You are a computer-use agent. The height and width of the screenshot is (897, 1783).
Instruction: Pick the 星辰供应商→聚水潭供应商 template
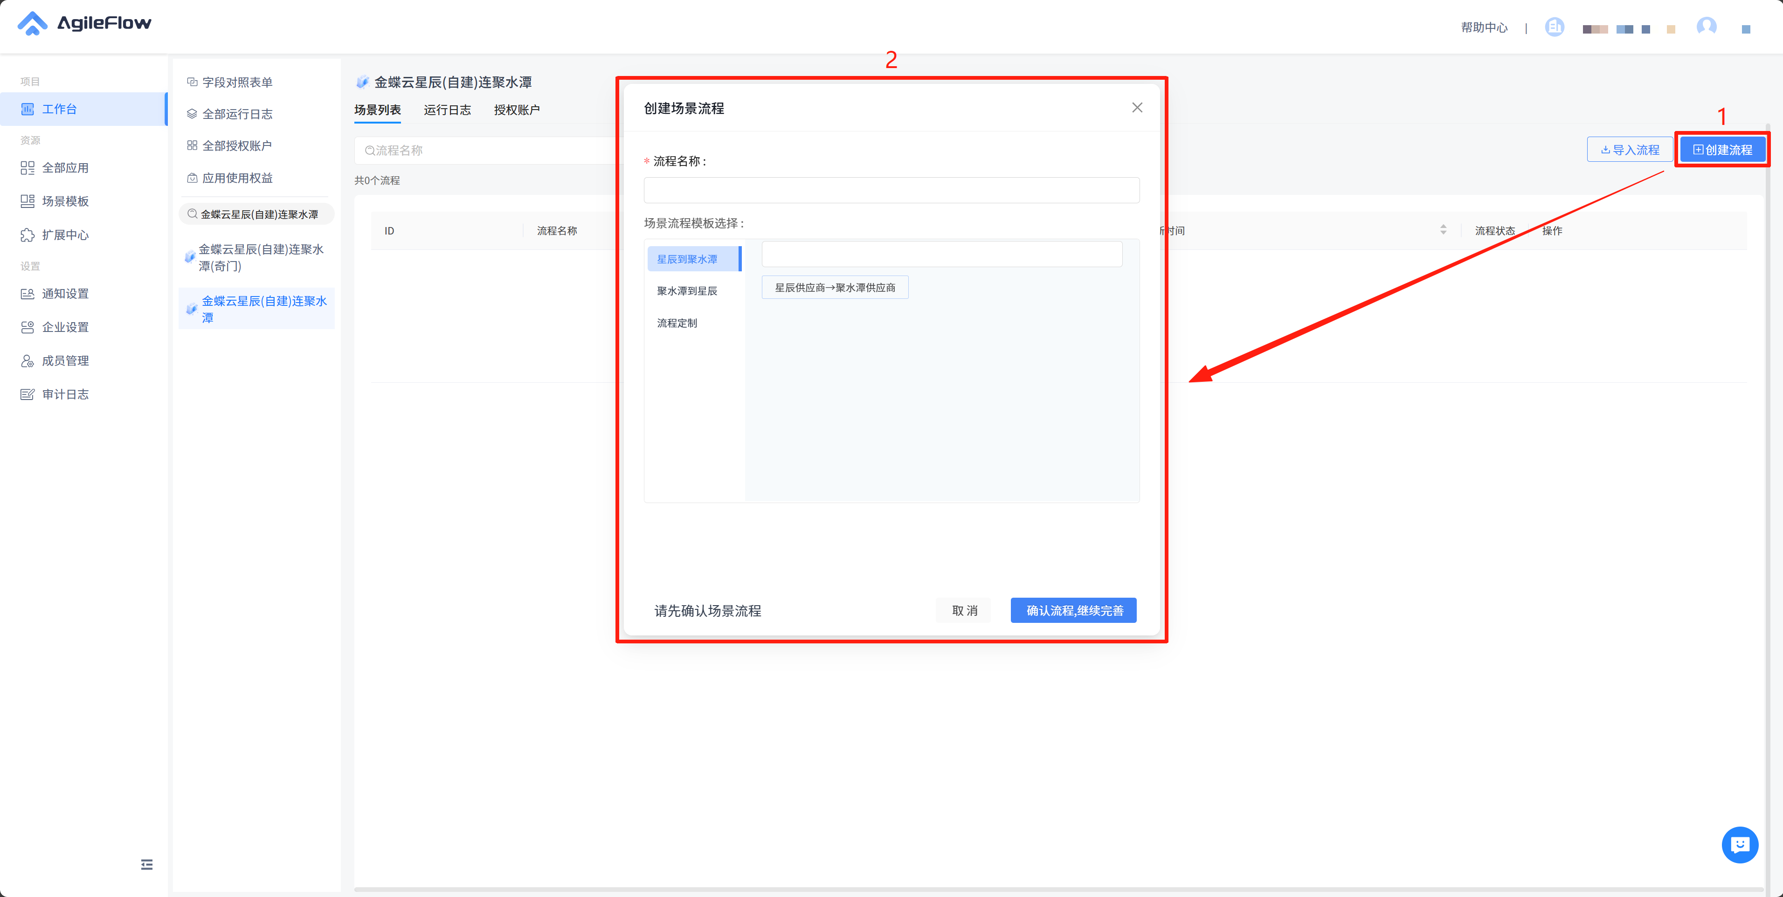(x=835, y=287)
